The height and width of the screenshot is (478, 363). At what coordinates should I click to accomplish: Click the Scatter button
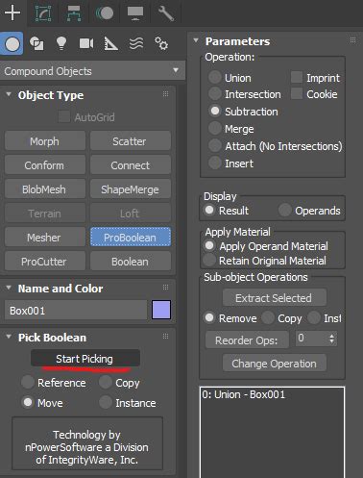coord(131,141)
